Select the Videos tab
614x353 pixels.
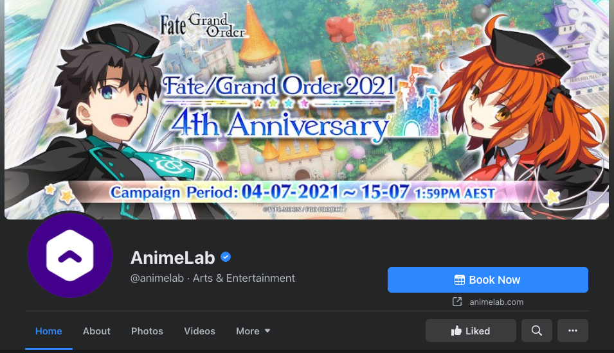click(200, 331)
